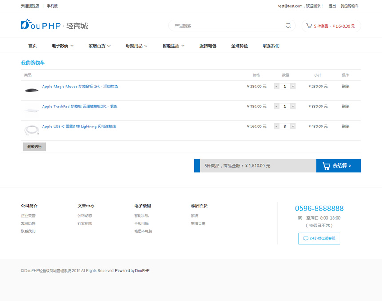
Task: Click the cart icon on checkout button
Action: click(326, 166)
